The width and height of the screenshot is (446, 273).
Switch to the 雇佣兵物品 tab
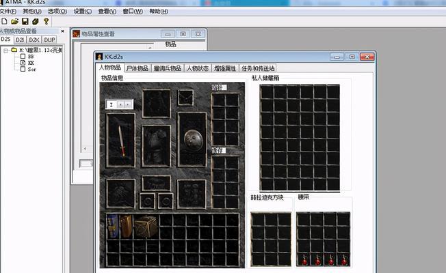pyautogui.click(x=167, y=68)
